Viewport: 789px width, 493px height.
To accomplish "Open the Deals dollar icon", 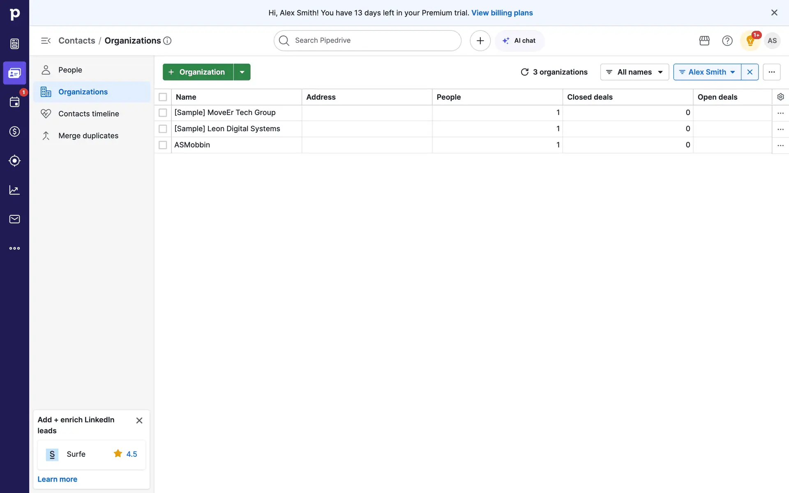I will click(x=14, y=131).
